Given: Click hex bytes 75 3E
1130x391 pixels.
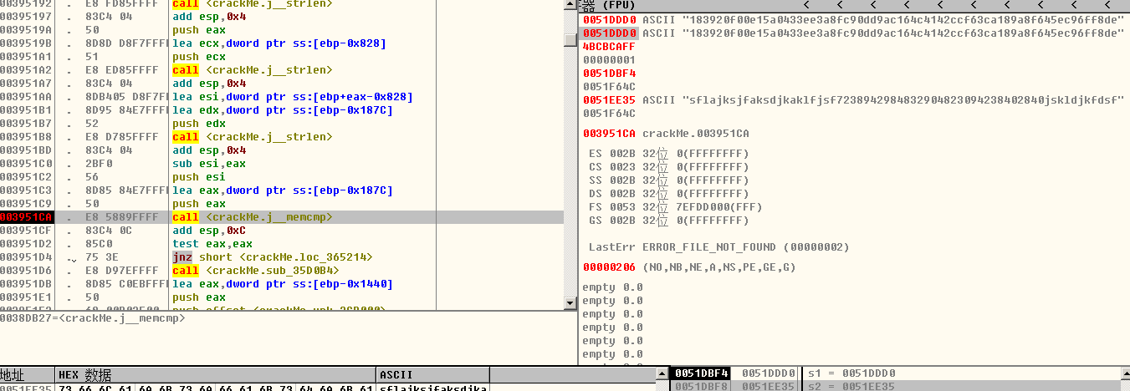Looking at the screenshot, I should (x=102, y=257).
